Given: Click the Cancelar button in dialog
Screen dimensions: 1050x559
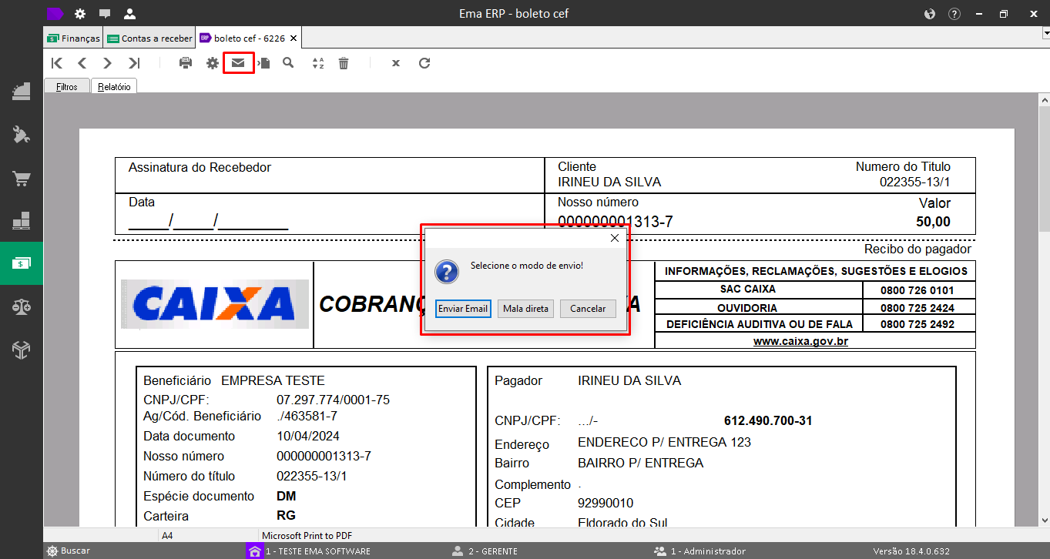Looking at the screenshot, I should (588, 309).
